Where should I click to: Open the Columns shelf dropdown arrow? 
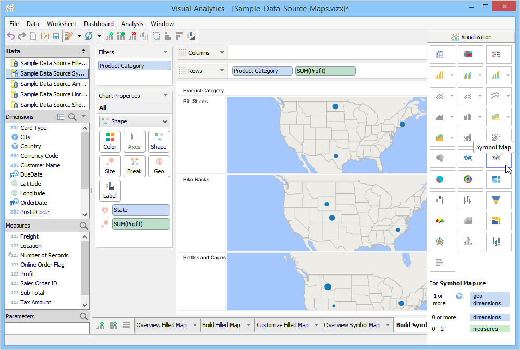(x=222, y=53)
